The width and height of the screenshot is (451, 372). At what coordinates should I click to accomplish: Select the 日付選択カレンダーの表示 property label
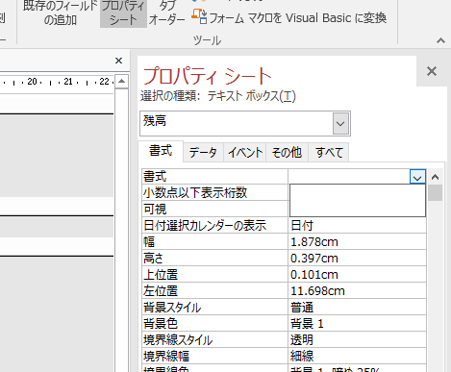pyautogui.click(x=214, y=226)
